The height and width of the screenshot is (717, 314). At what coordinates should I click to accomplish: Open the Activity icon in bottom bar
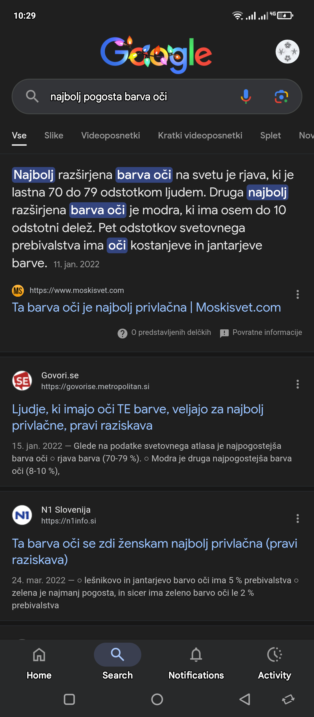274,661
